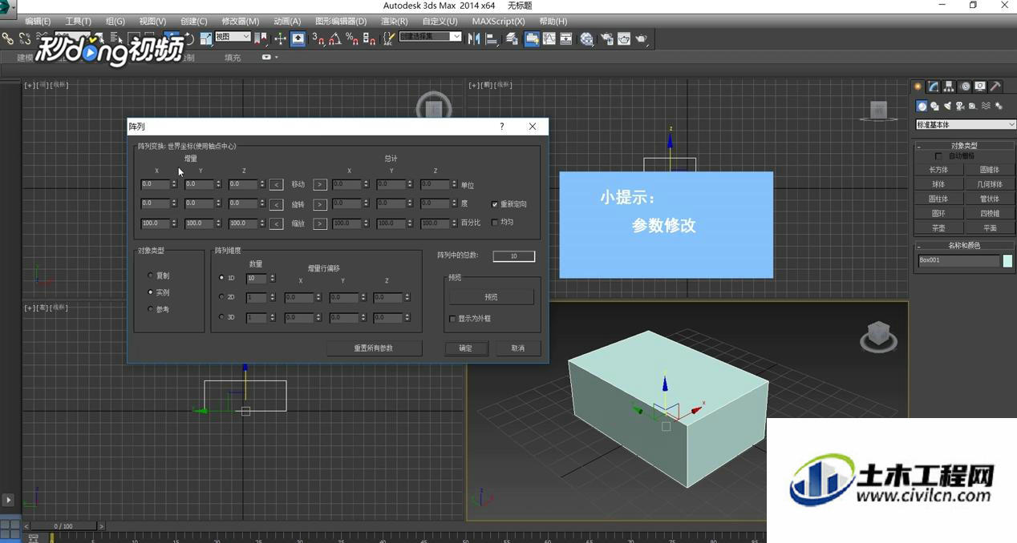Select the Space Warps category icon
This screenshot has width=1017, height=543.
[x=986, y=106]
